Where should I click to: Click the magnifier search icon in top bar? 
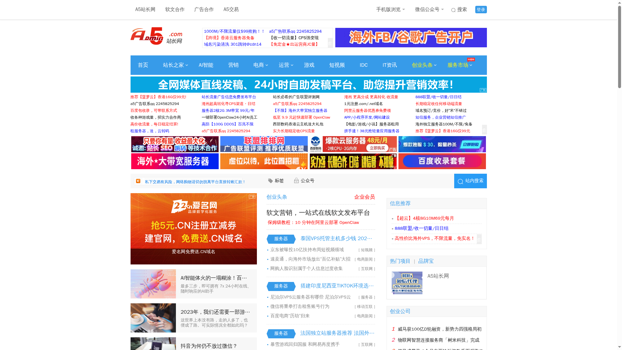[453, 10]
